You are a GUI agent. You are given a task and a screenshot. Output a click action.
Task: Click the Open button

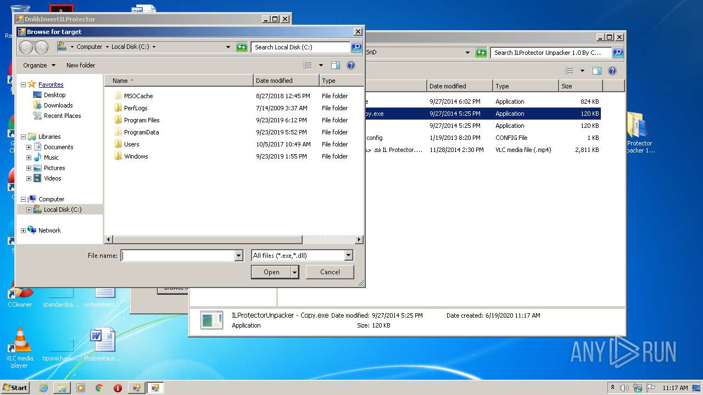271,272
